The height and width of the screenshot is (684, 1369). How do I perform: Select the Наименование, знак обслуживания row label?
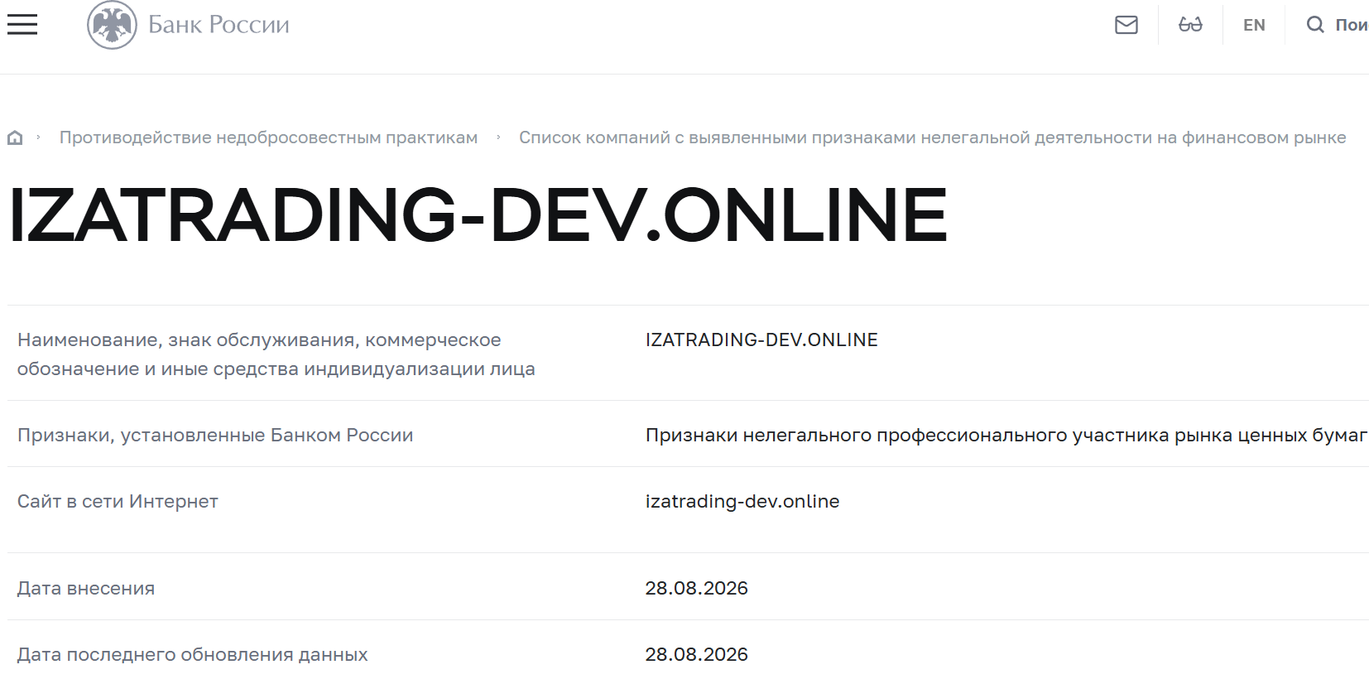(276, 354)
